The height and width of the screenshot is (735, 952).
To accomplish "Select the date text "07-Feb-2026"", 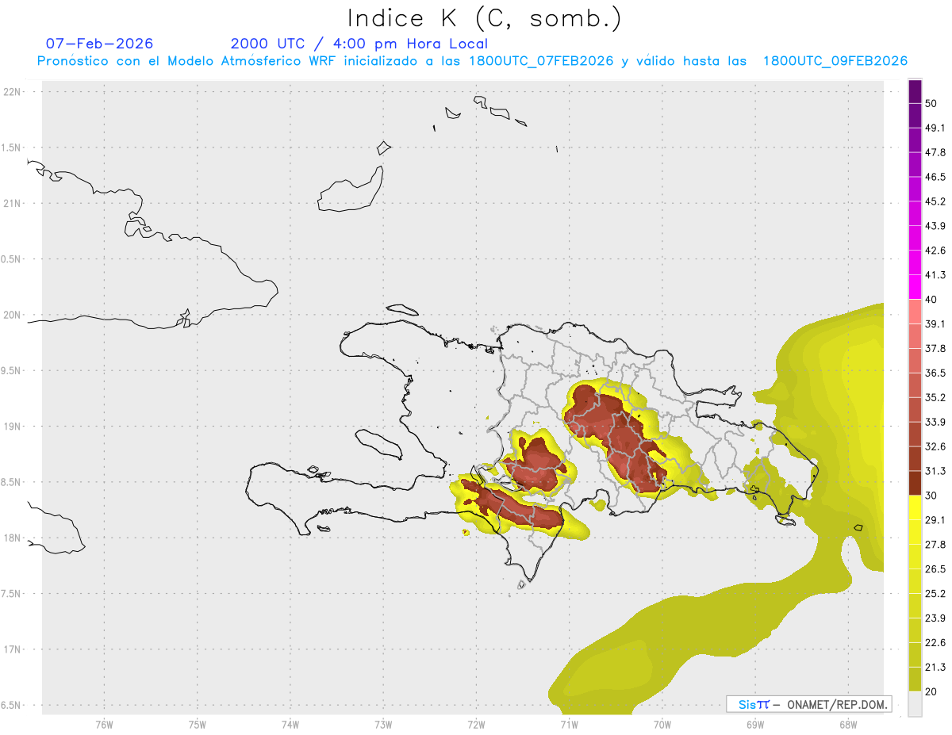I will tap(100, 44).
